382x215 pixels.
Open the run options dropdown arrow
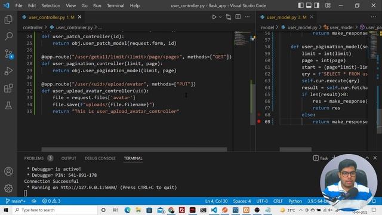(220, 17)
